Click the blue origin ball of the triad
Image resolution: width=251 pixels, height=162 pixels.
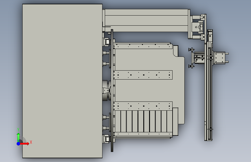tap(18, 144)
